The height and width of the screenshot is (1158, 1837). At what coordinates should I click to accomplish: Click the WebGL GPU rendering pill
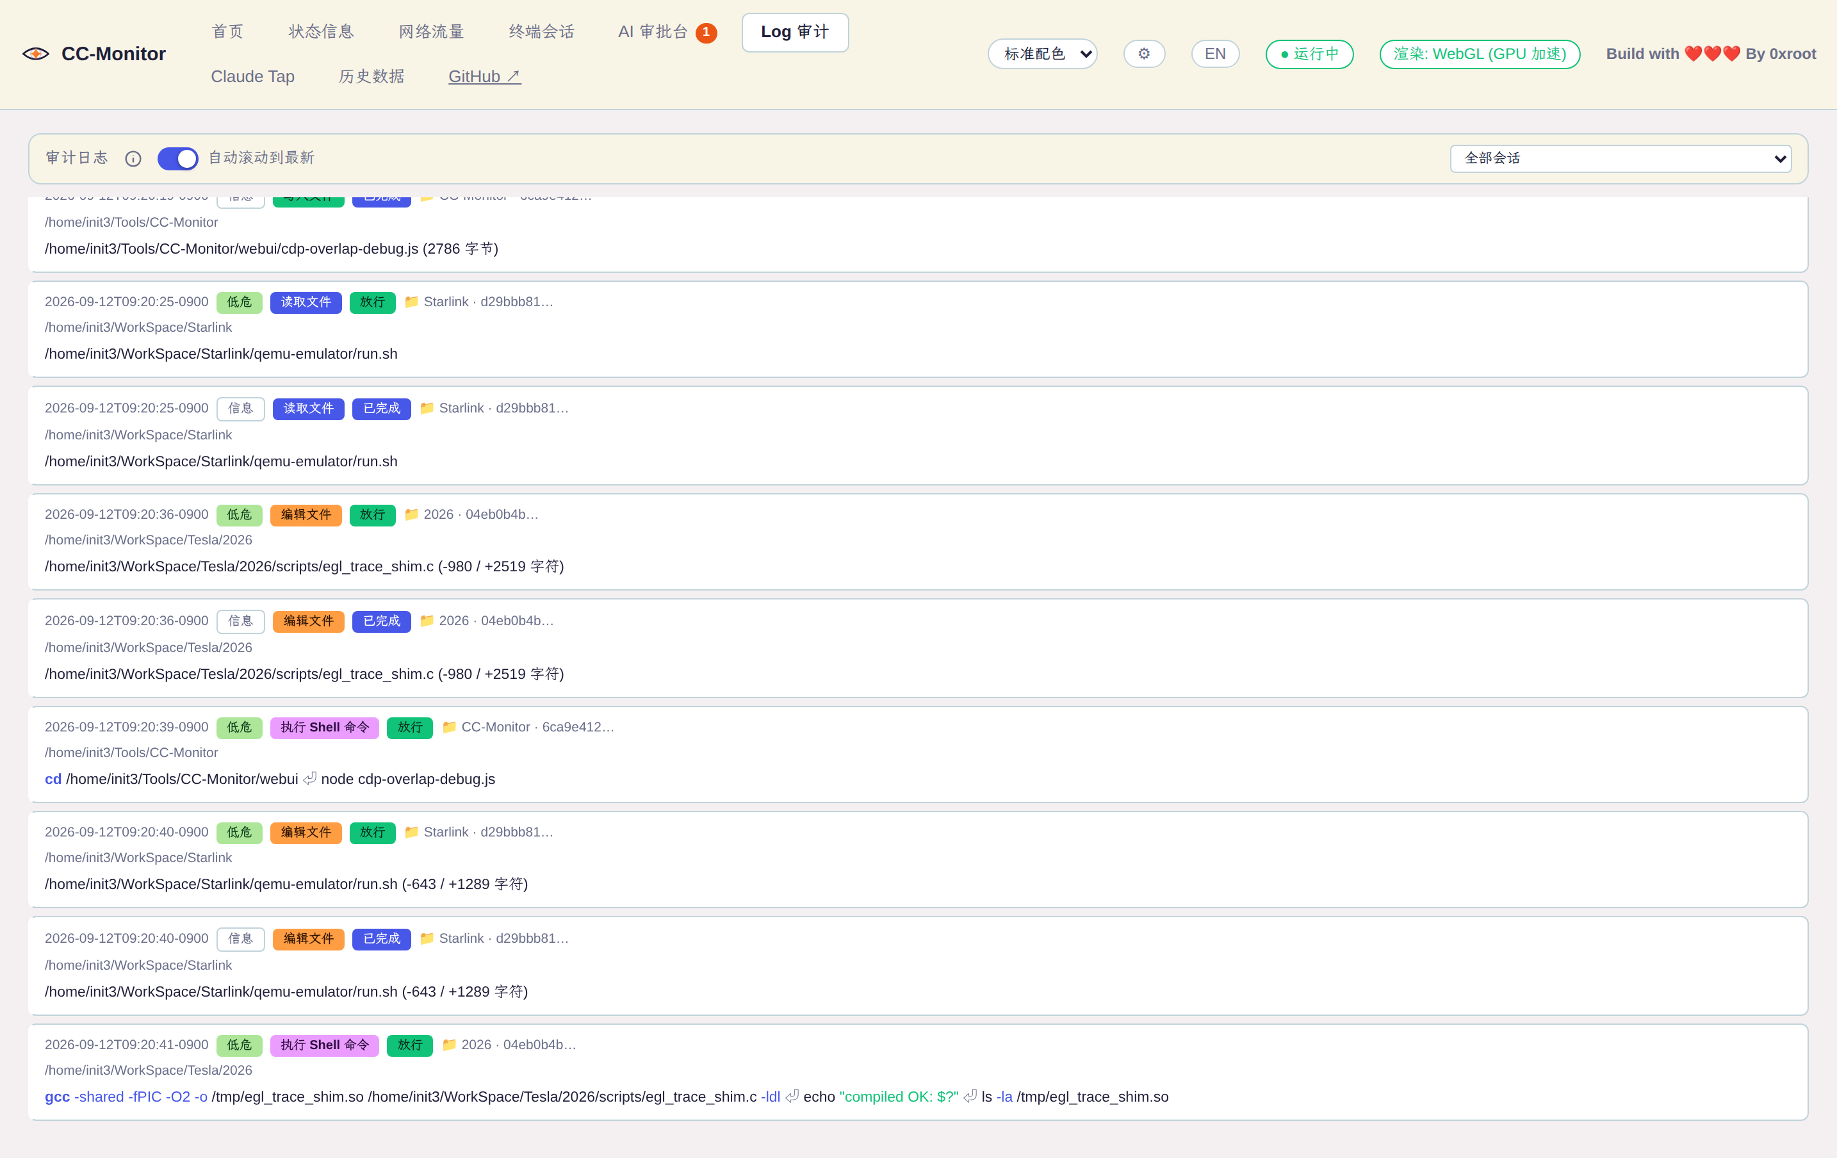point(1479,53)
